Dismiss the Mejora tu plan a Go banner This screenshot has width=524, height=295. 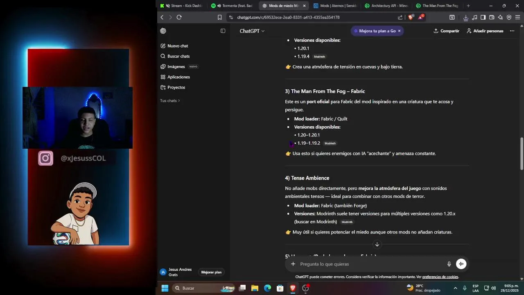[x=399, y=31]
